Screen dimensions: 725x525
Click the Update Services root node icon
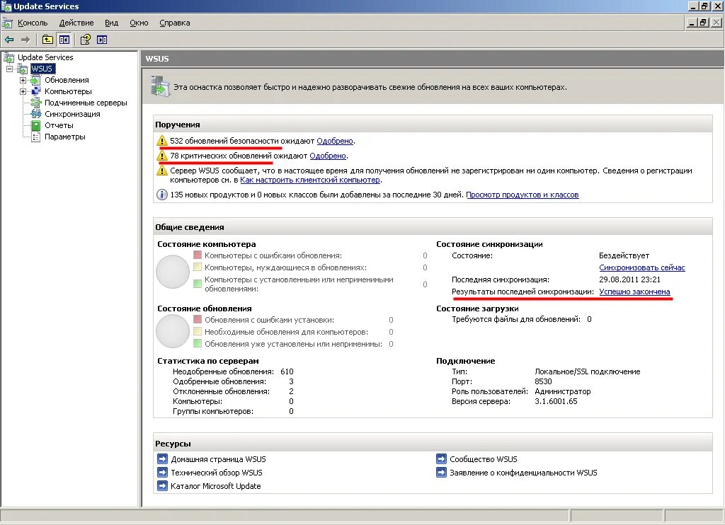pyautogui.click(x=8, y=57)
